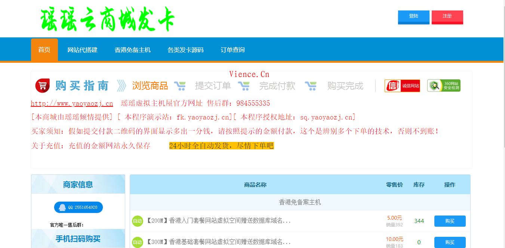Image resolution: width=505 pixels, height=248 pixels.
Task: Click the 商家信息 panel header
Action: pyautogui.click(x=78, y=184)
